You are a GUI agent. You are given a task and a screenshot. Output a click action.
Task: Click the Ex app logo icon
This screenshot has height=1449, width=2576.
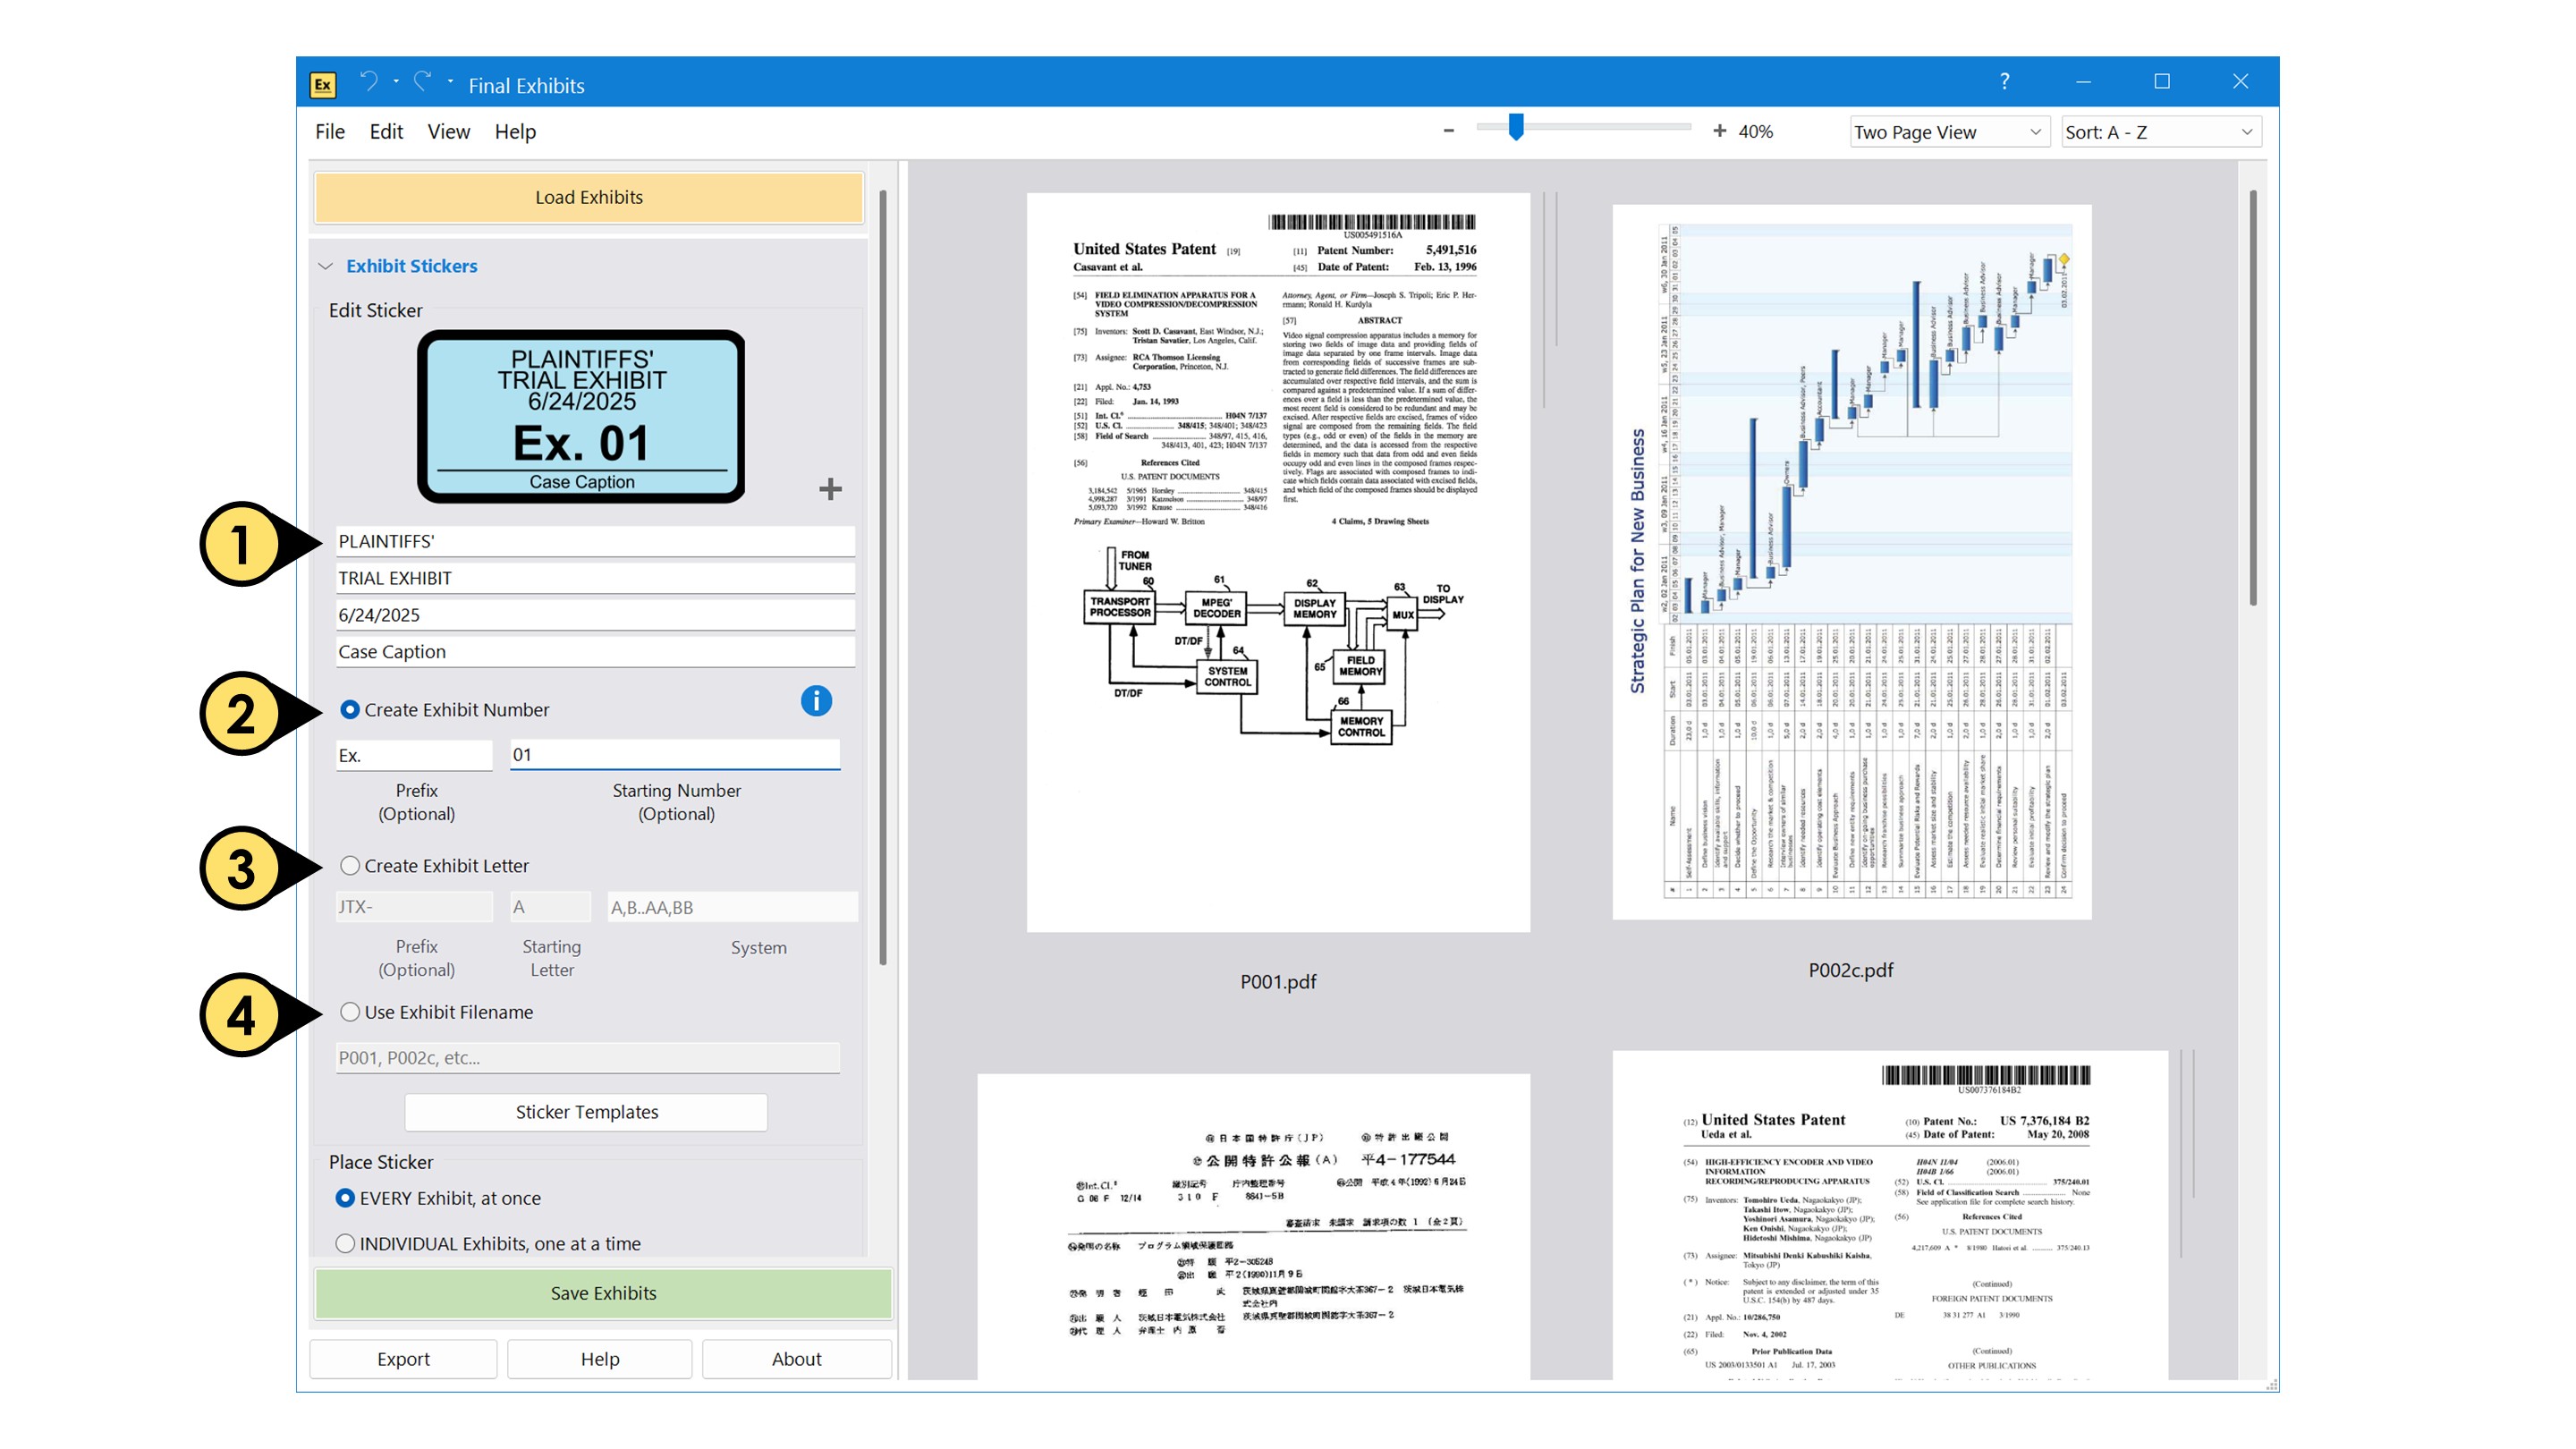tap(322, 84)
